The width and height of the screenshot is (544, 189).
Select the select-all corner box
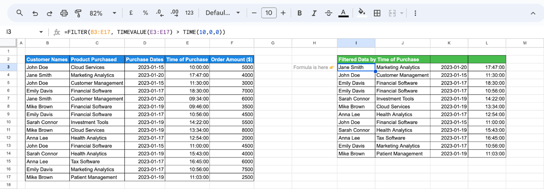pyautogui.click(x=8, y=43)
